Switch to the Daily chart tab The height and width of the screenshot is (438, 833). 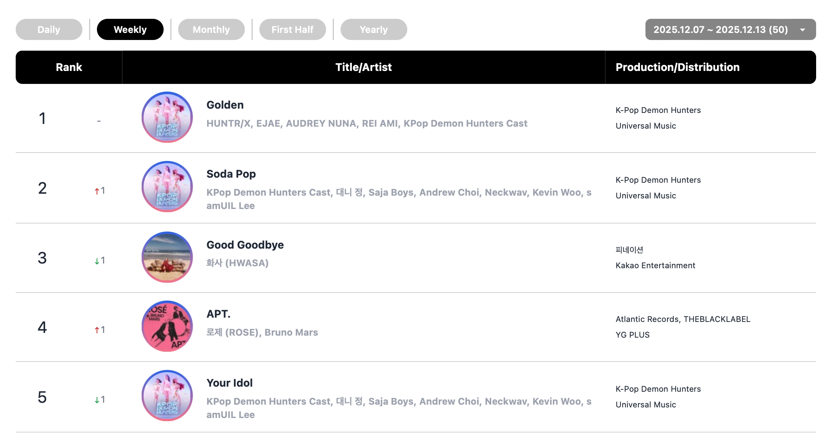[x=49, y=29]
